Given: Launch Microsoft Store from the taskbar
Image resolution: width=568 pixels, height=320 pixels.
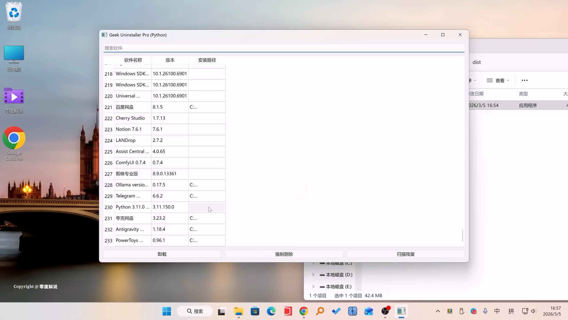Looking at the screenshot, I should [x=255, y=311].
